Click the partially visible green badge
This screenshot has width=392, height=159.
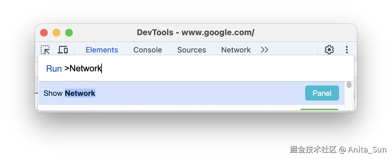click(x=319, y=109)
